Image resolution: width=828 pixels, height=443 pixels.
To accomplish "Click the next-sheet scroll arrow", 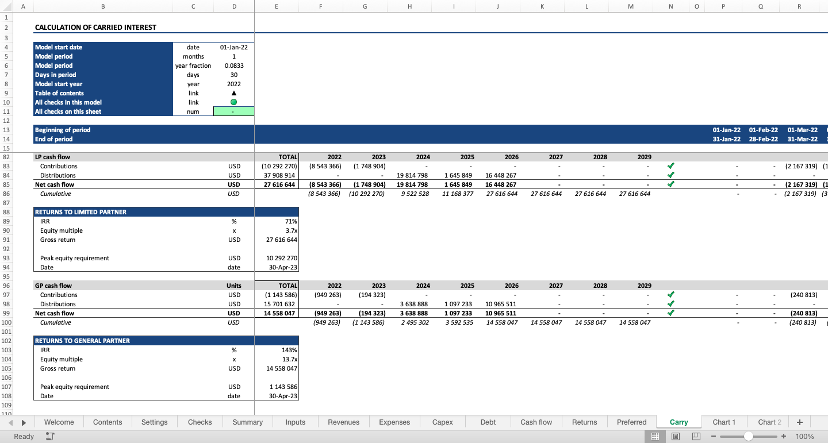I will click(23, 422).
